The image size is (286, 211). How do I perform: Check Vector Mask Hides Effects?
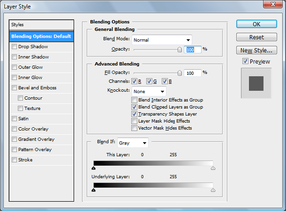point(134,128)
